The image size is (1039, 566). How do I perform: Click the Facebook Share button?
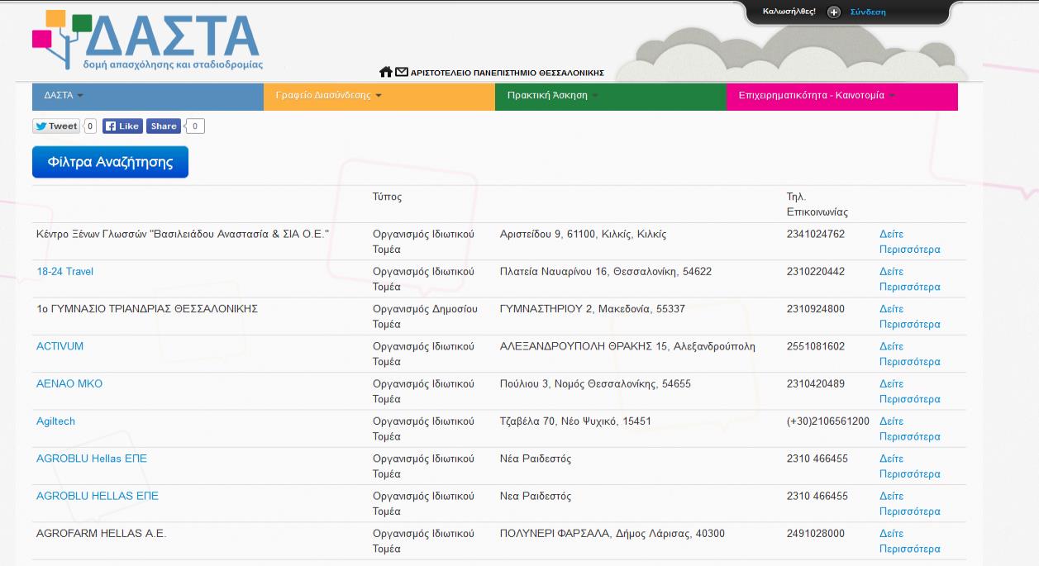(164, 126)
